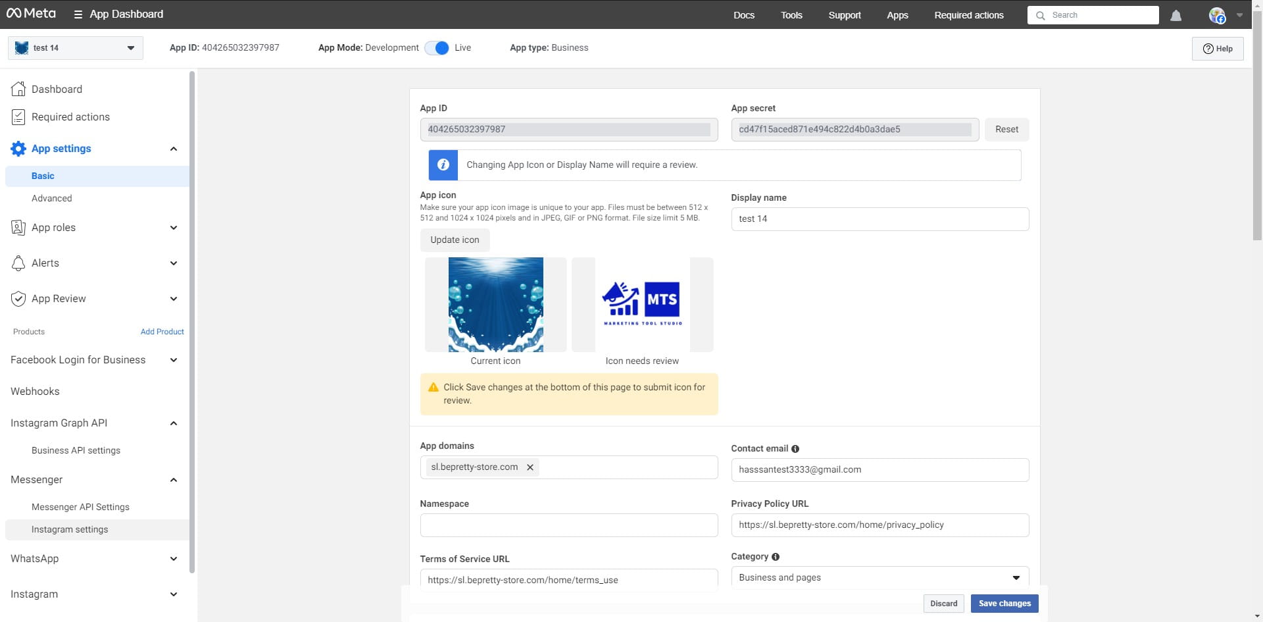
Task: Toggle App Mode between Development and Live
Action: pos(437,48)
